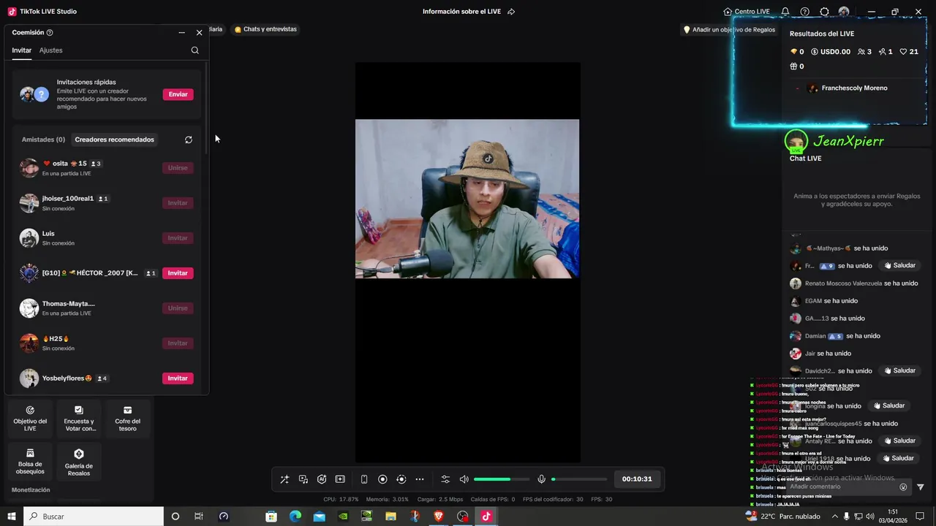Open Bolsa de obsequios
The width and height of the screenshot is (936, 526).
pyautogui.click(x=30, y=462)
